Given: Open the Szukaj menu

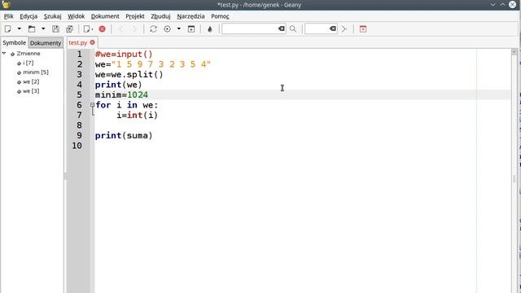Looking at the screenshot, I should tap(52, 16).
